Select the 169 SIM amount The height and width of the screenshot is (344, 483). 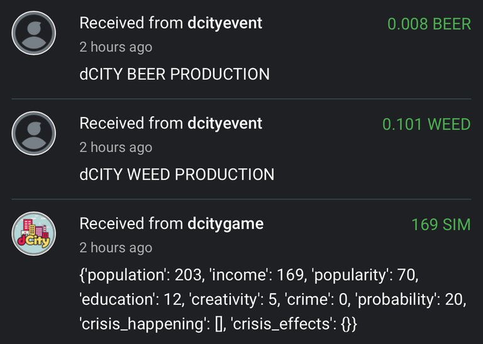pyautogui.click(x=441, y=225)
